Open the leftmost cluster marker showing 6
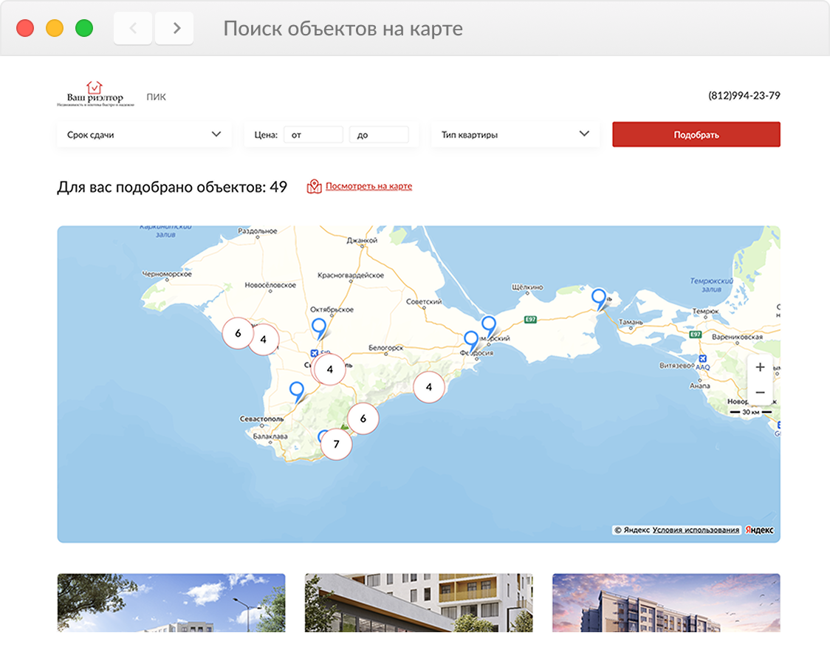The height and width of the screenshot is (647, 830). pyautogui.click(x=238, y=333)
